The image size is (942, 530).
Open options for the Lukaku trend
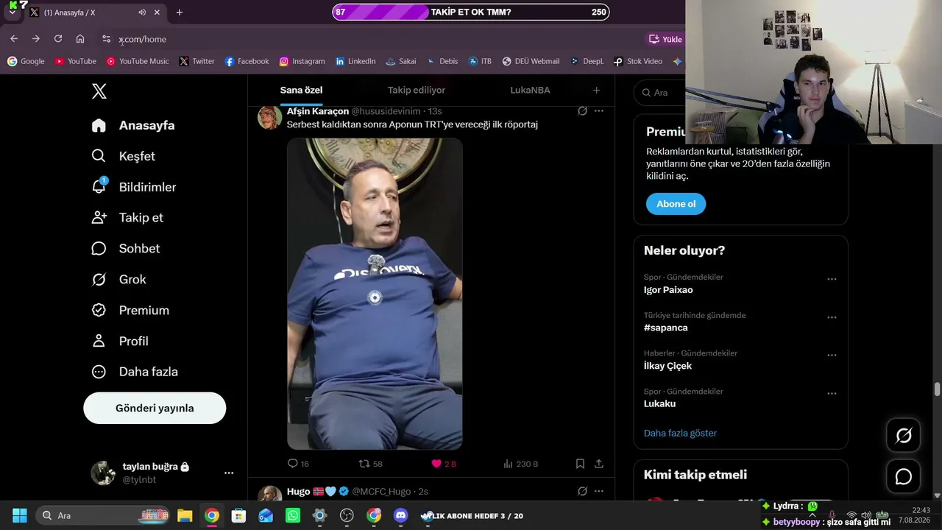832,393
